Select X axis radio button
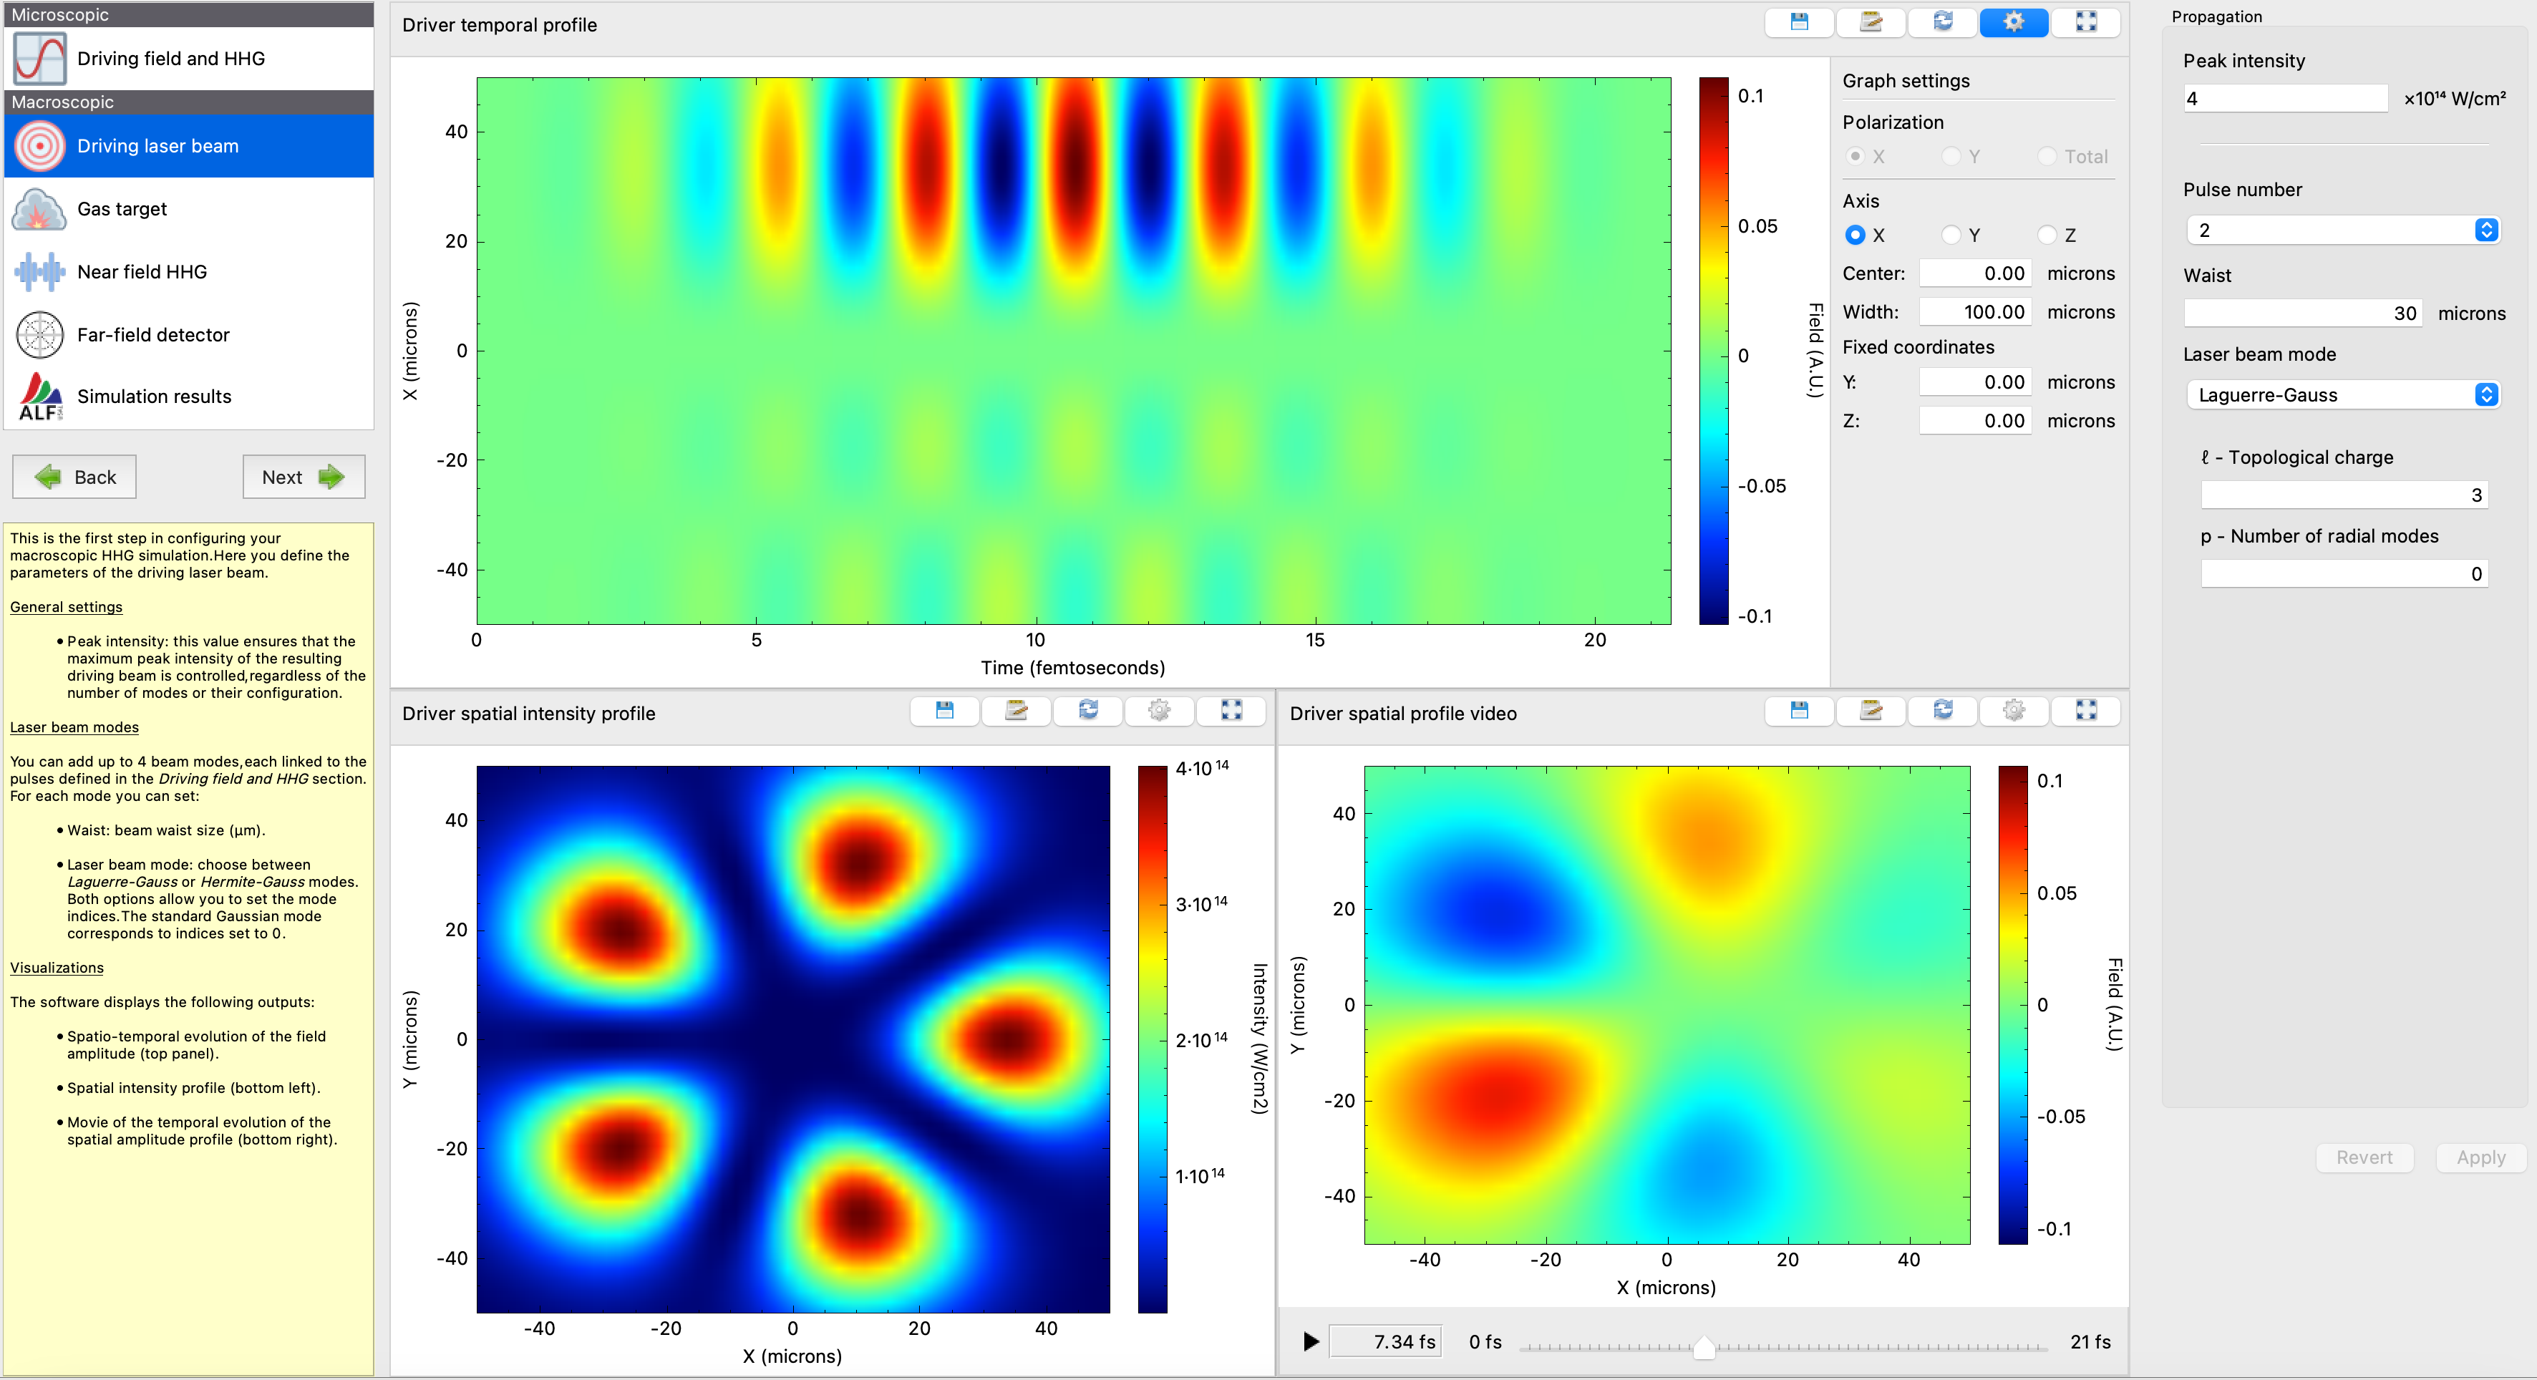 pyautogui.click(x=1856, y=235)
